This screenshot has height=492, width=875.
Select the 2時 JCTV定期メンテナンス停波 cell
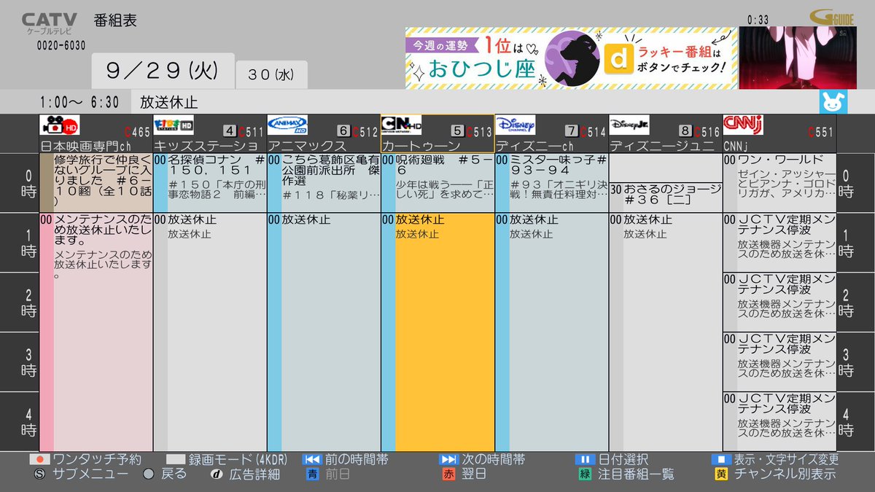click(779, 302)
